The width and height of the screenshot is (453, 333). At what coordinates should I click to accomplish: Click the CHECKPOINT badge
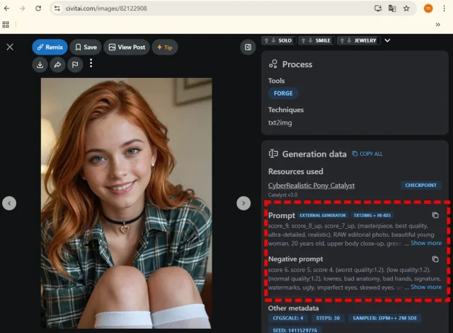[420, 186]
